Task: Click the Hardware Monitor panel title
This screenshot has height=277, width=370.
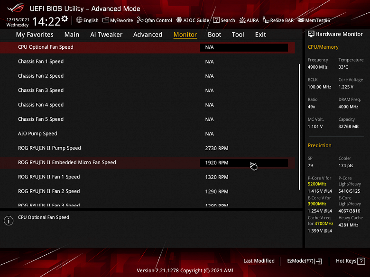Action: coord(339,34)
